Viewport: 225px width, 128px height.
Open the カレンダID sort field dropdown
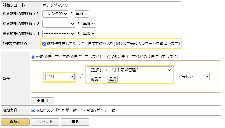[55, 14]
